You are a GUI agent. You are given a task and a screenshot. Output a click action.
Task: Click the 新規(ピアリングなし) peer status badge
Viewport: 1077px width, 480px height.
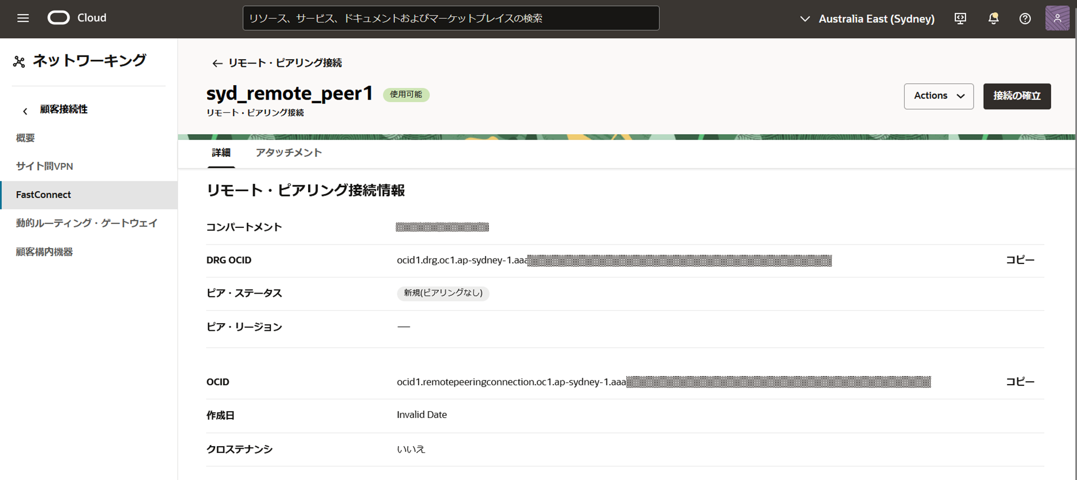[x=443, y=293]
